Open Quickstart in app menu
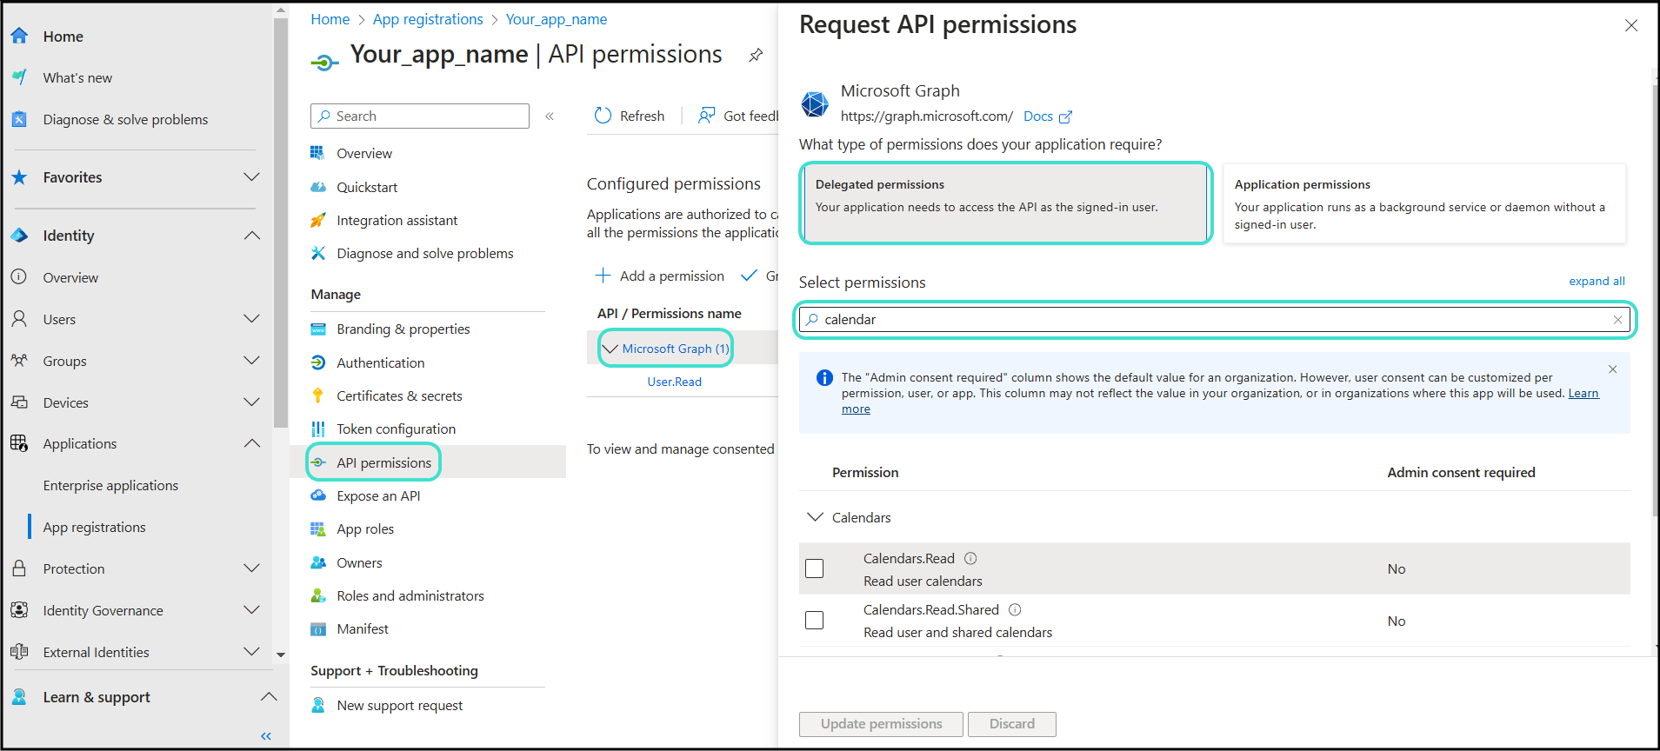Screen dimensions: 1660x751 [367, 187]
